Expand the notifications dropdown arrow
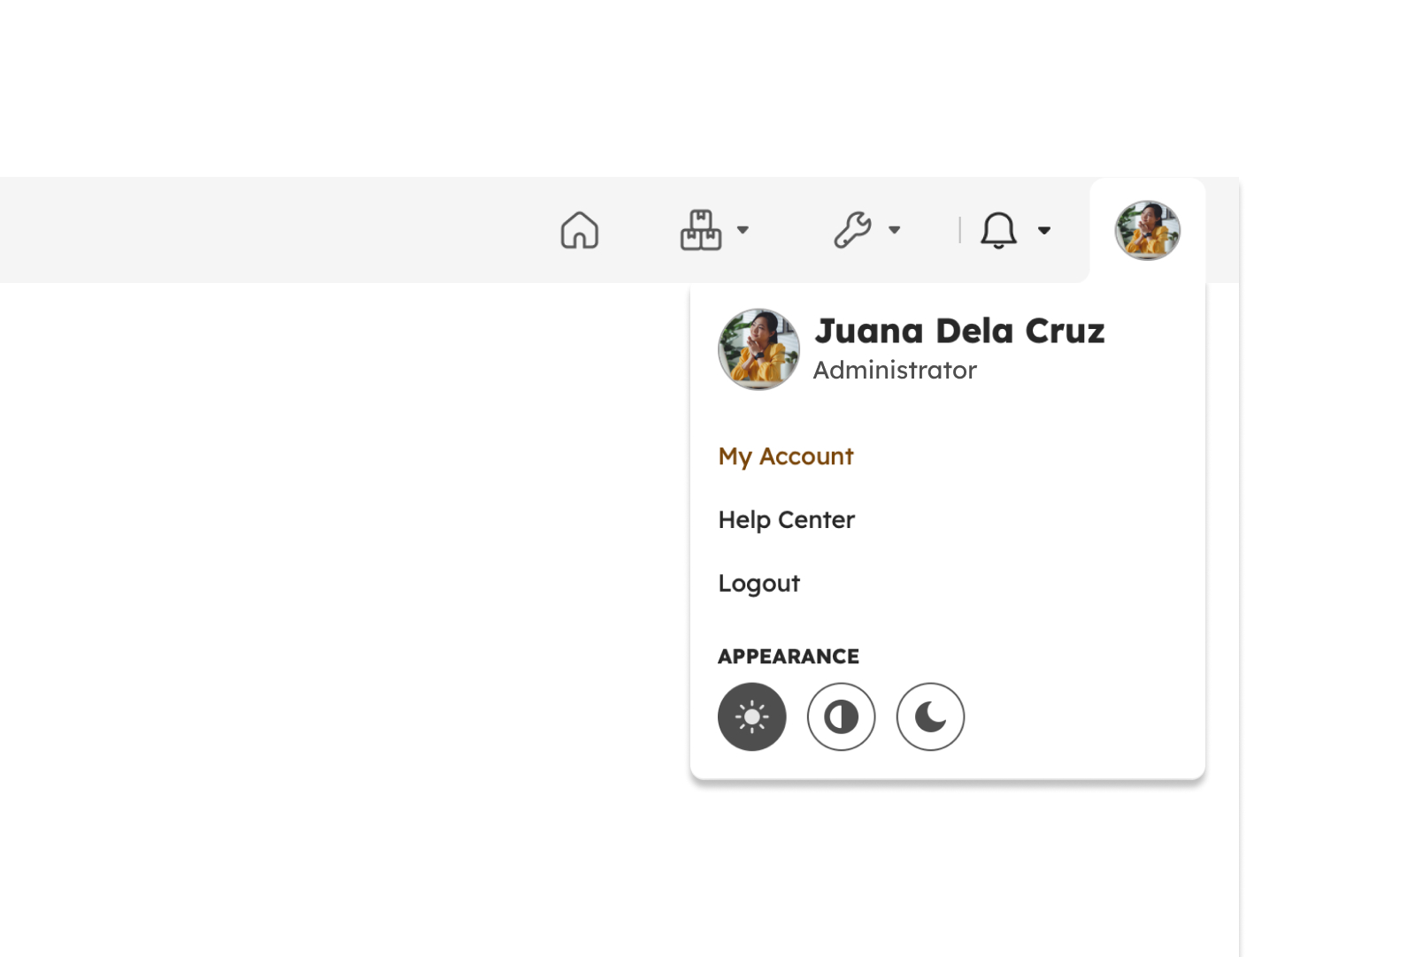The height and width of the screenshot is (957, 1416). pos(1044,230)
